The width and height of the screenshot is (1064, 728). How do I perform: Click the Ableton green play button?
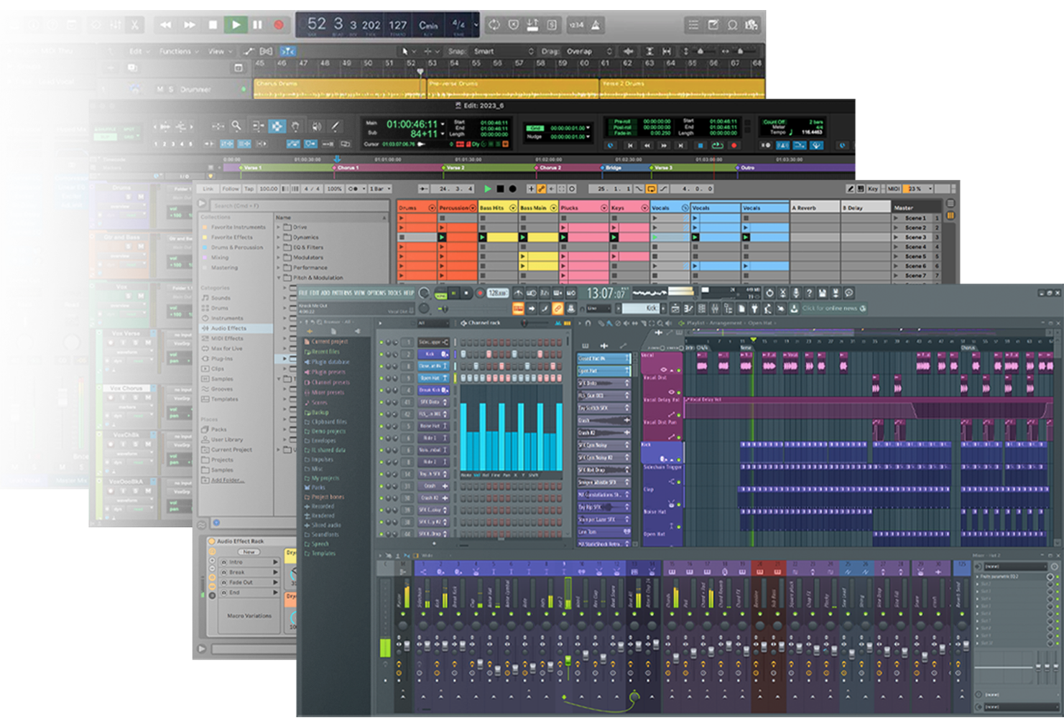pyautogui.click(x=488, y=189)
